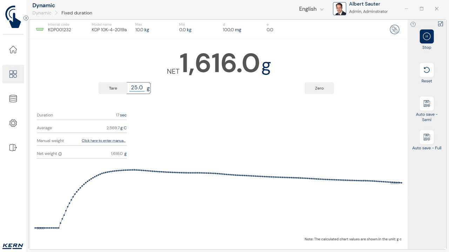
Task: Click the Auto save - Full icon
Action: point(427,137)
